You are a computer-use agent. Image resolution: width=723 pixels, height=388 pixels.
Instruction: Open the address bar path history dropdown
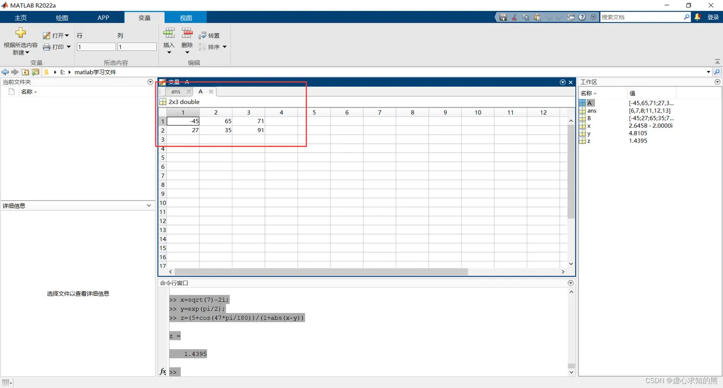[x=709, y=72]
